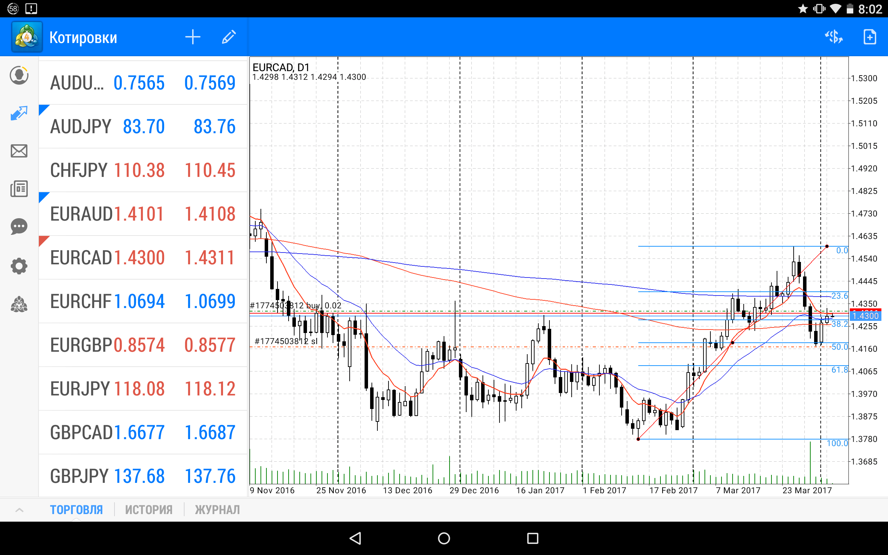
Task: Tap the 1 Feb 2017 date label
Action: [x=604, y=490]
